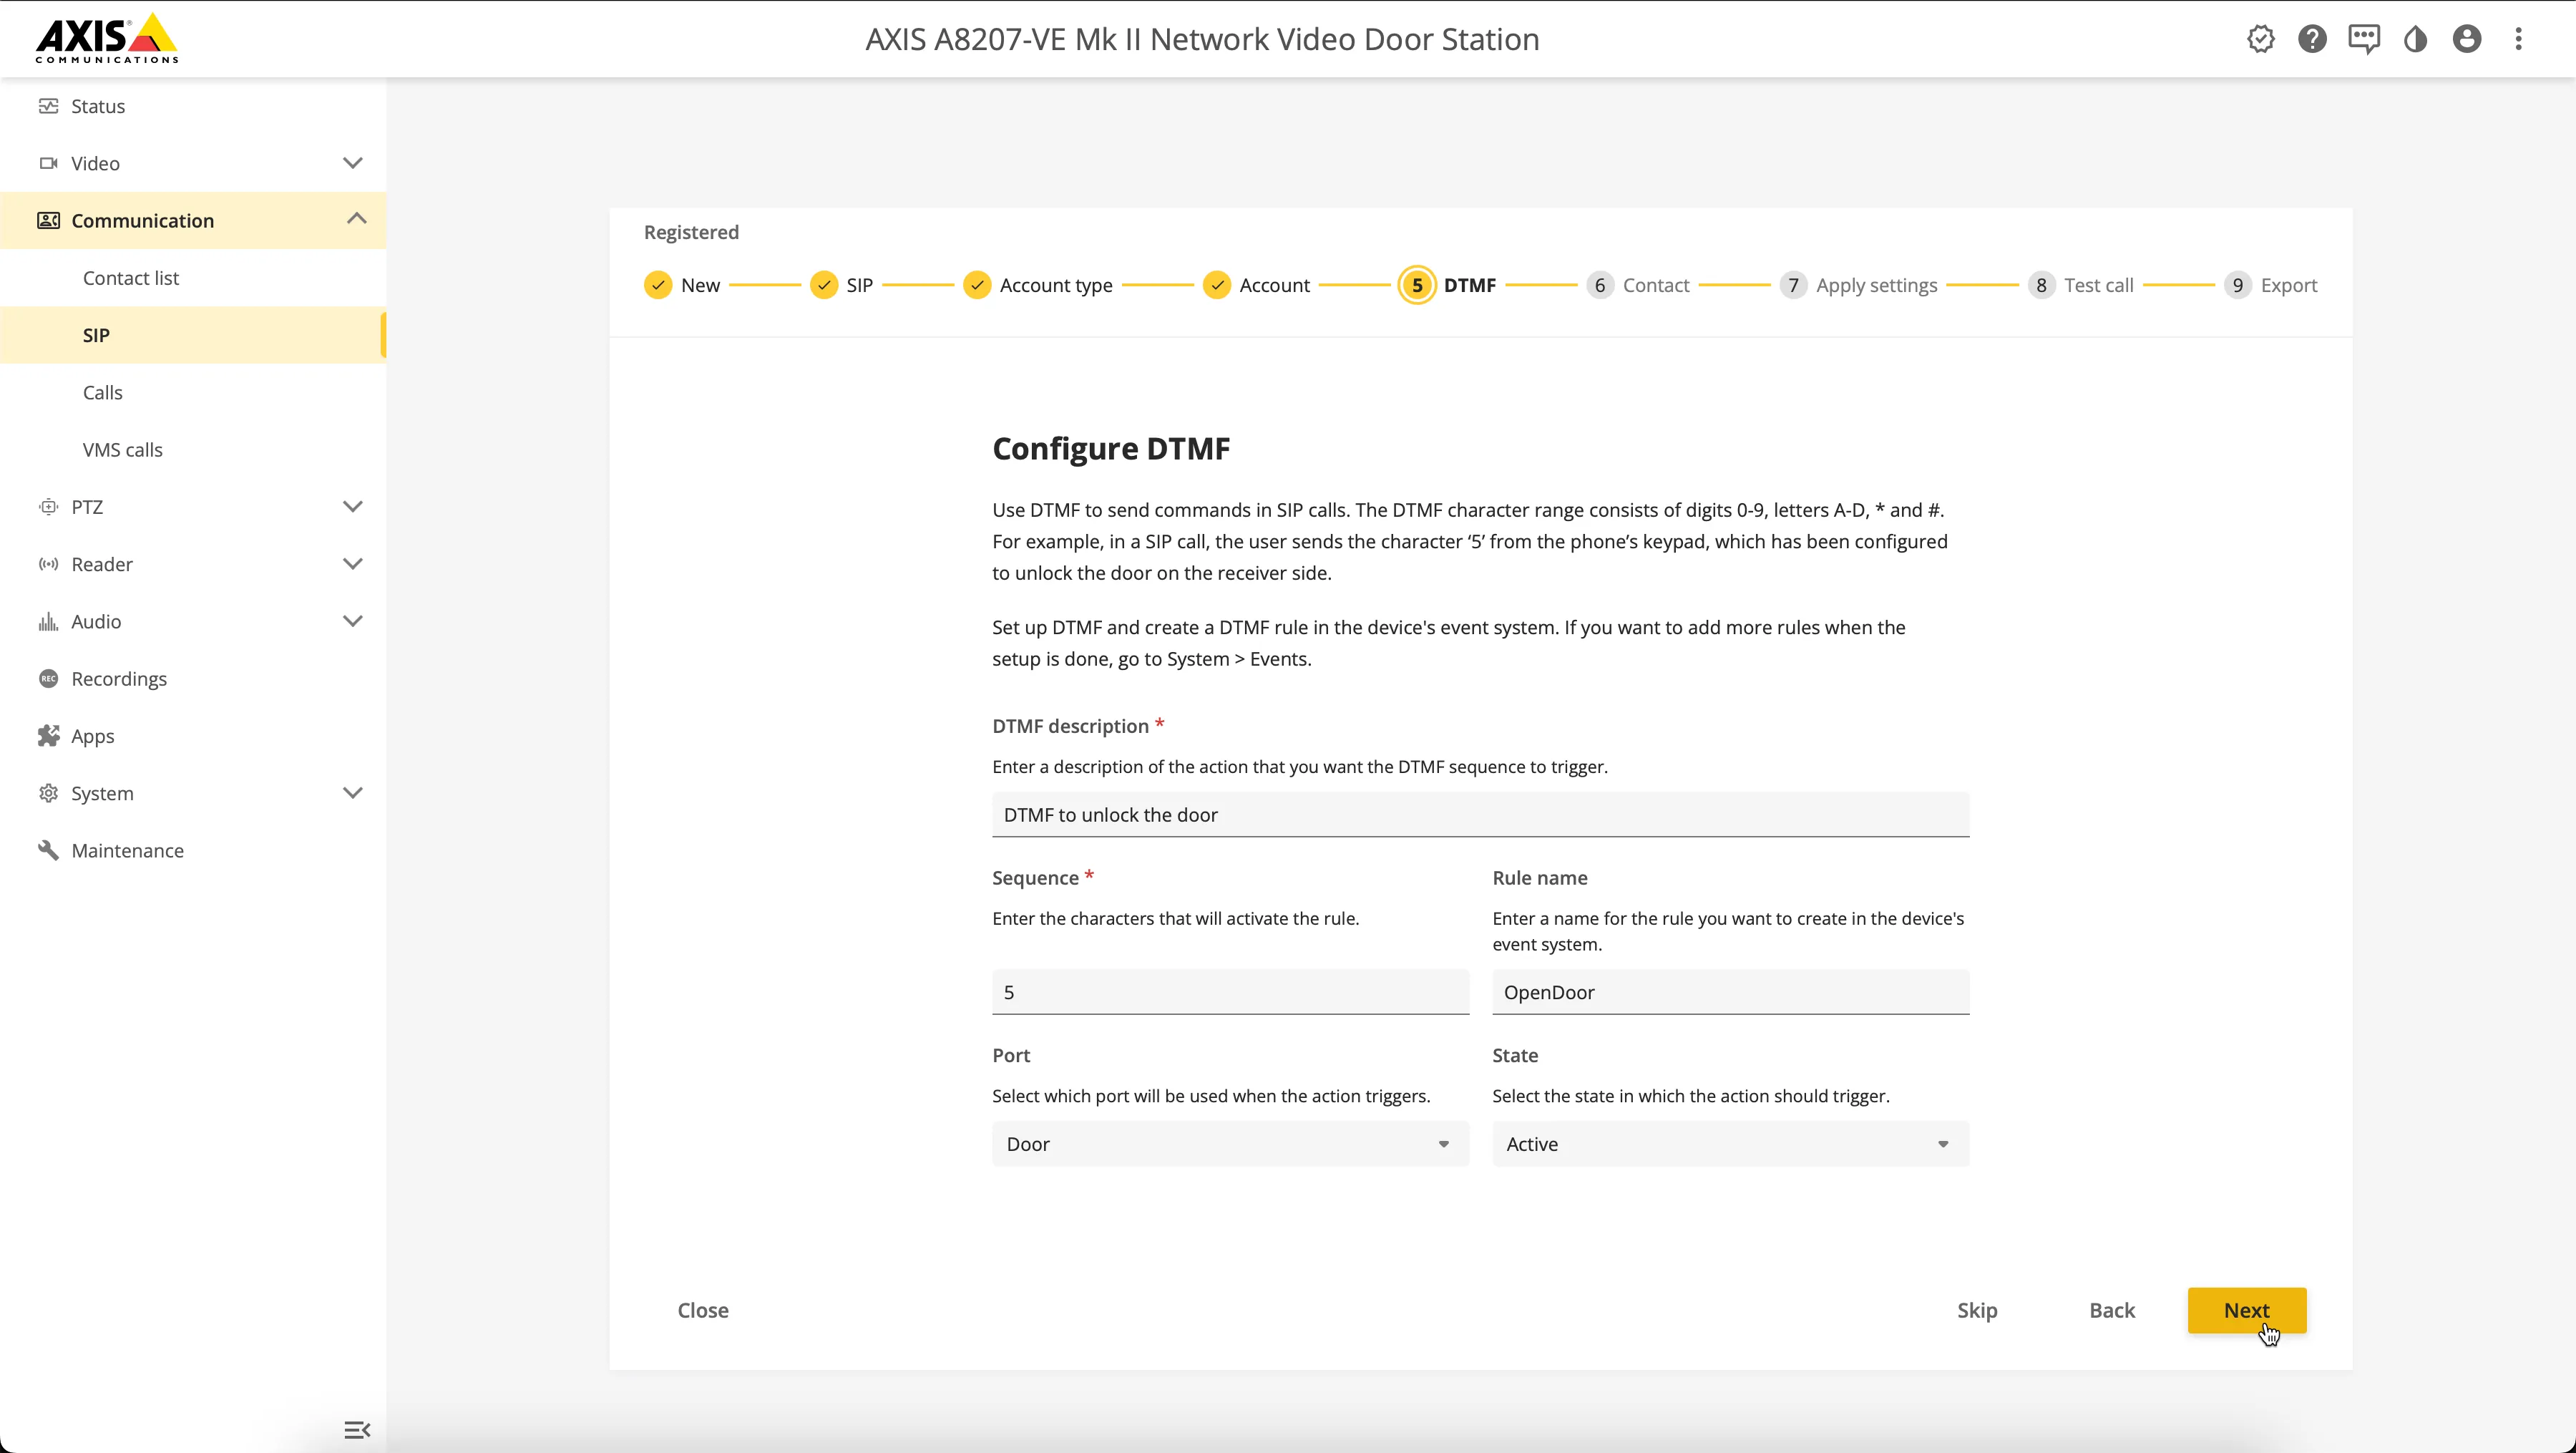
Task: Click the Account step check icon
Action: tap(1216, 285)
